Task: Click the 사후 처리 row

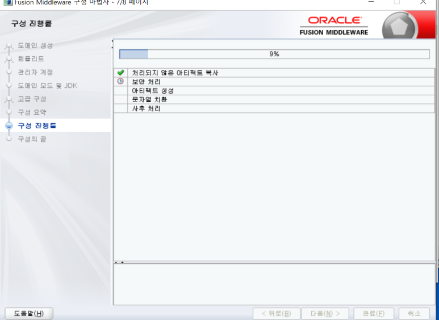Action: click(x=274, y=108)
